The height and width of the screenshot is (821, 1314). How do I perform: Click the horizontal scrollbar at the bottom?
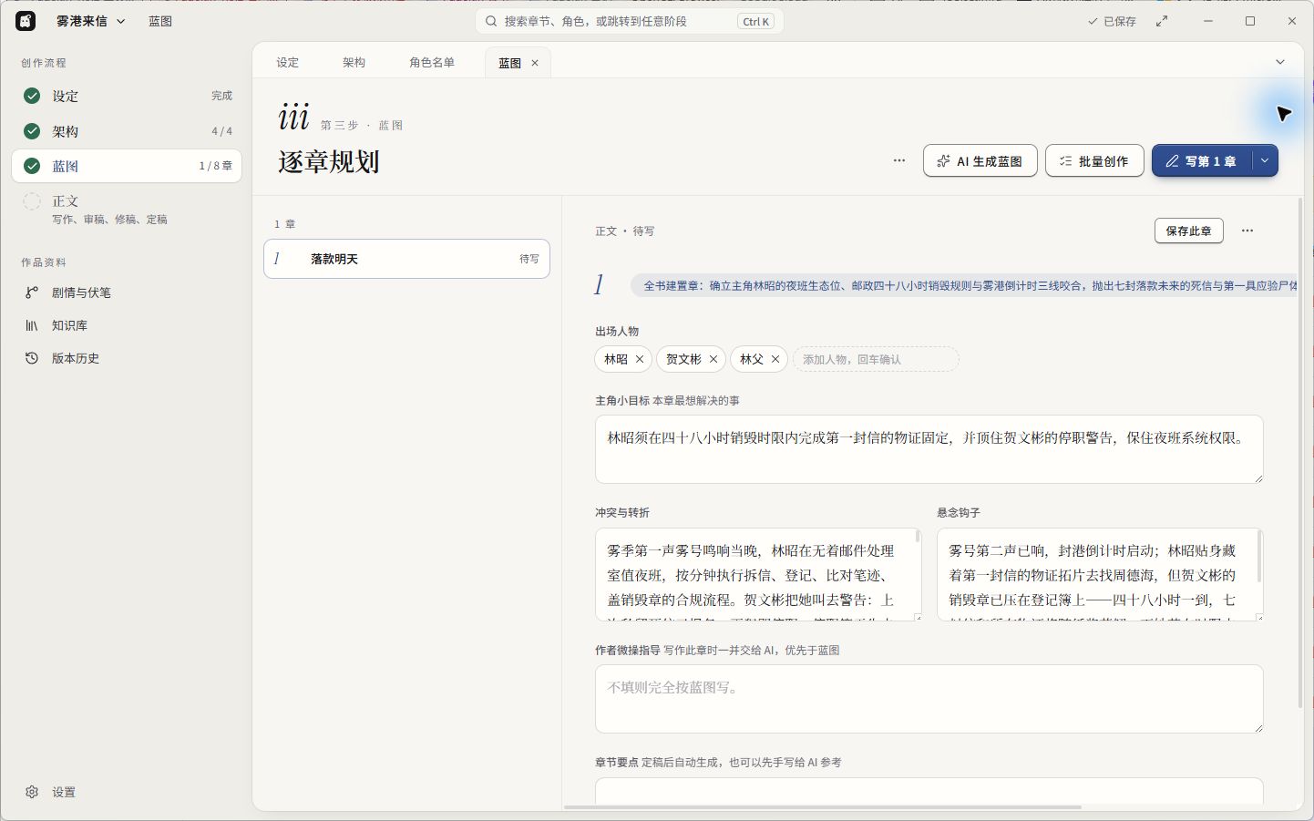(823, 807)
